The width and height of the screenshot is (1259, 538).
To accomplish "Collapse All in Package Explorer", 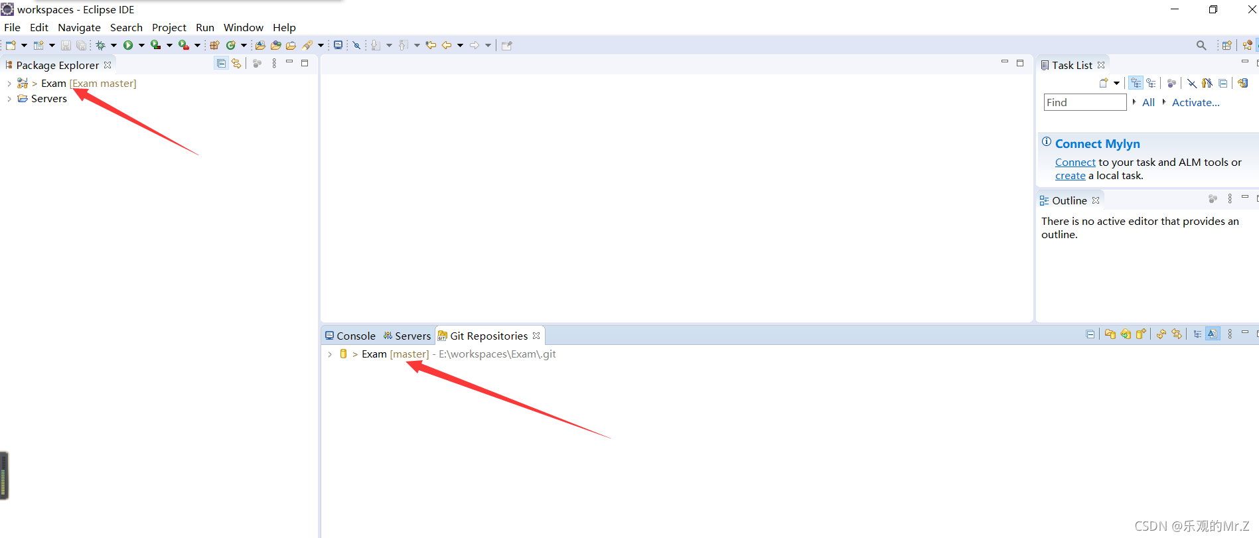I will tap(221, 63).
